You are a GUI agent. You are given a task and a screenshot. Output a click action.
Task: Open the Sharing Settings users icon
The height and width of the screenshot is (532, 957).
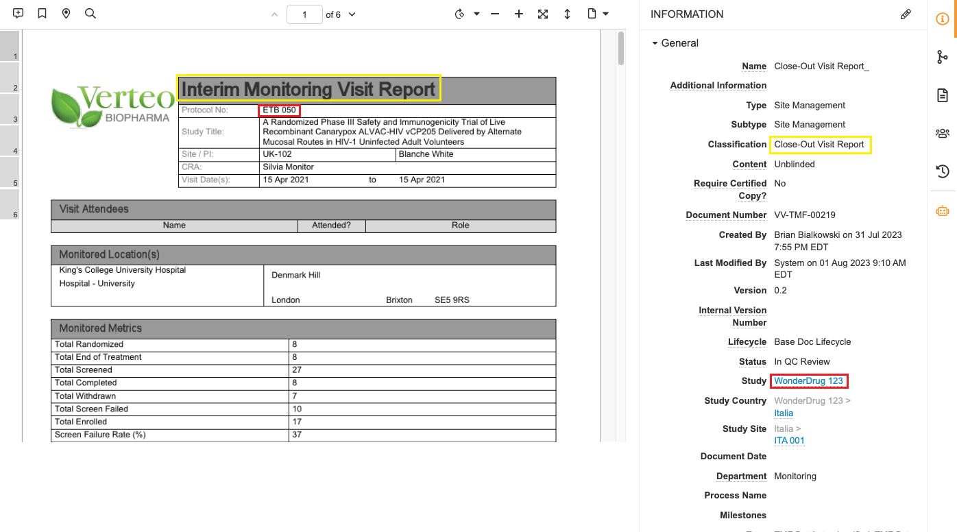pos(943,133)
